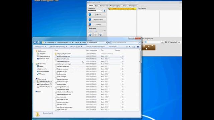The image size is (214, 120).
Task: Open the Изображения library
Action: coord(42,71)
